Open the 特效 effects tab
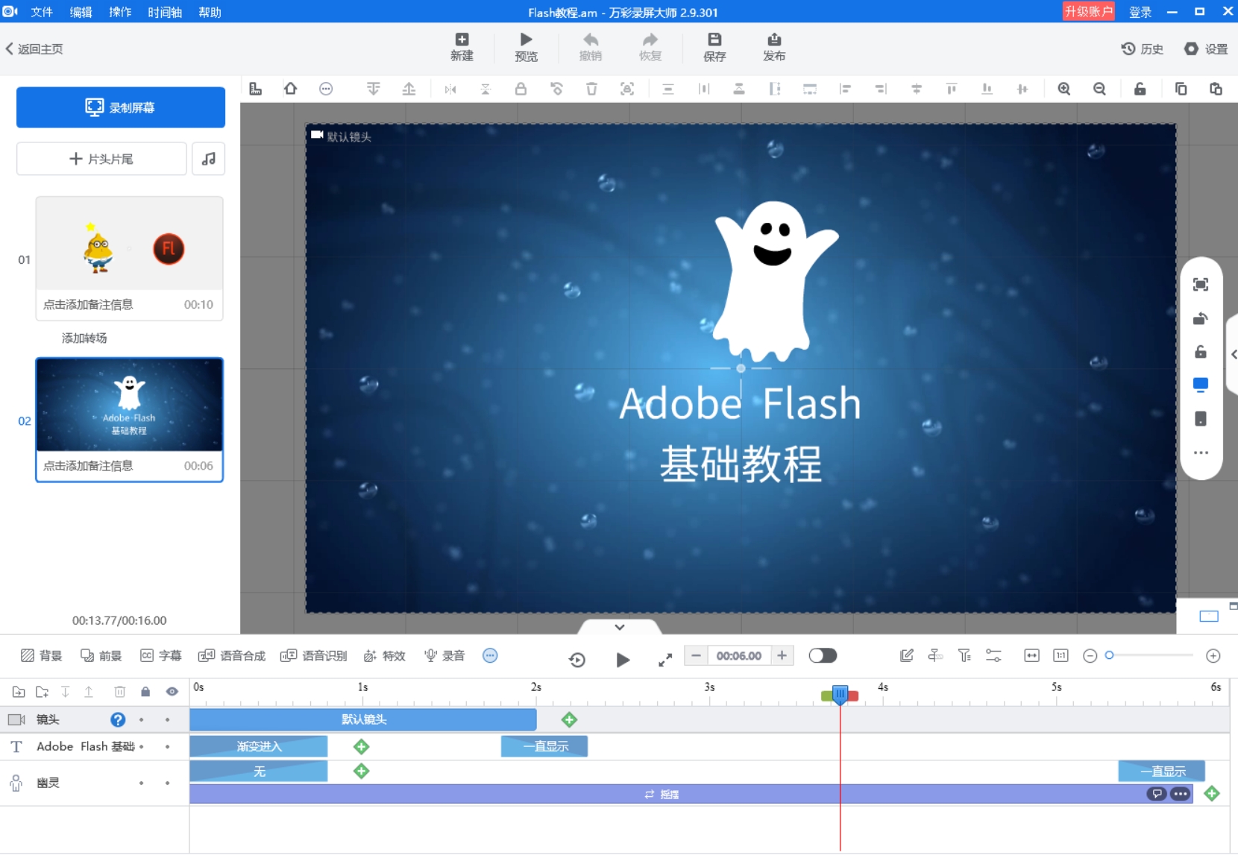The image size is (1238, 864). [385, 655]
